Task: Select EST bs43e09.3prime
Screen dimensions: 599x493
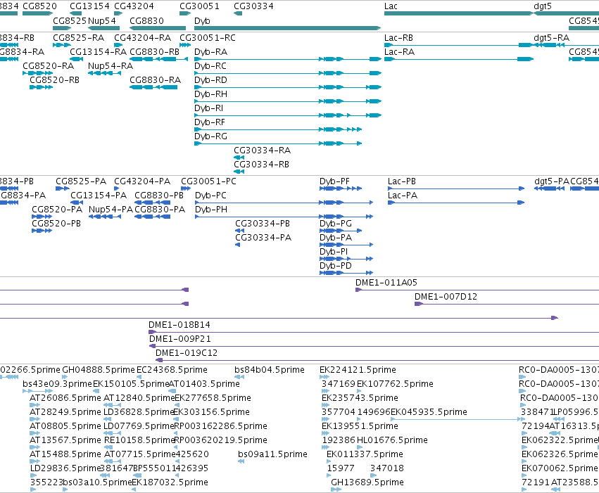Action: (57, 384)
